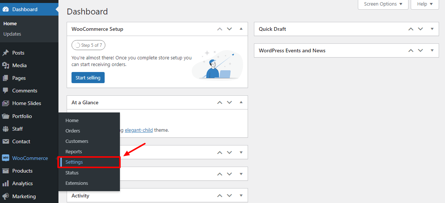This screenshot has height=203, width=445.
Task: Click the Posts pushpin icon
Action: 5,53
